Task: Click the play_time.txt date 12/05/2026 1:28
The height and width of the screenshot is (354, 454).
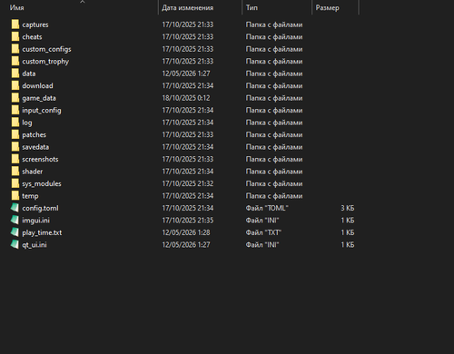Action: [x=186, y=232]
